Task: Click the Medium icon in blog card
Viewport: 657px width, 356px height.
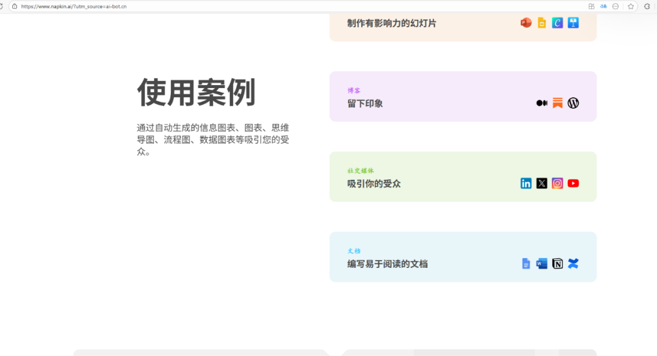Action: click(x=541, y=103)
